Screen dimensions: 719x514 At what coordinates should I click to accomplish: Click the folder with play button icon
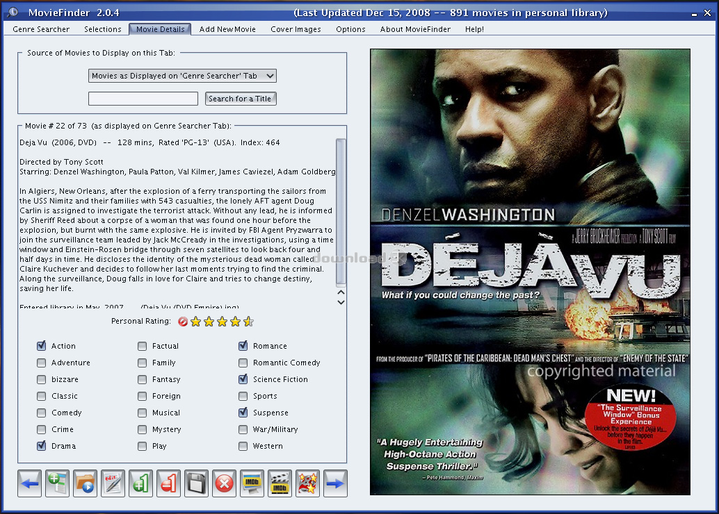pyautogui.click(x=86, y=483)
